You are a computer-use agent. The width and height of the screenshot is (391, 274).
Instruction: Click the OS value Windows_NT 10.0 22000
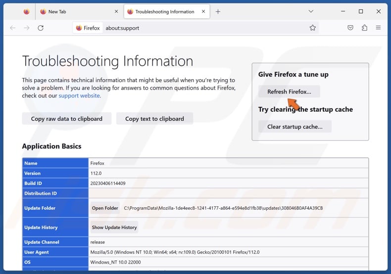click(115, 262)
